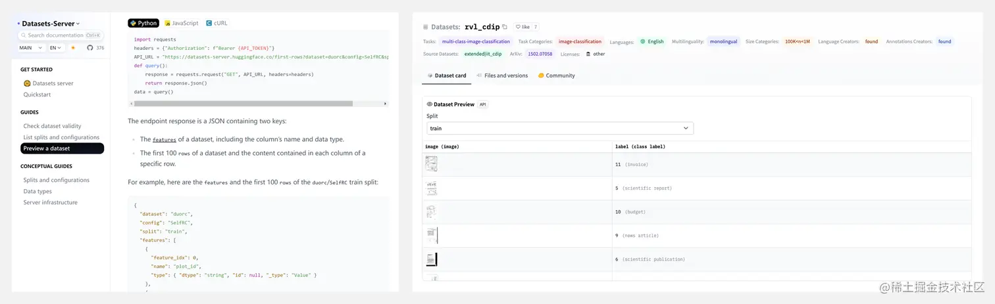
Task: Open the invoice row image thumbnail
Action: [431, 164]
